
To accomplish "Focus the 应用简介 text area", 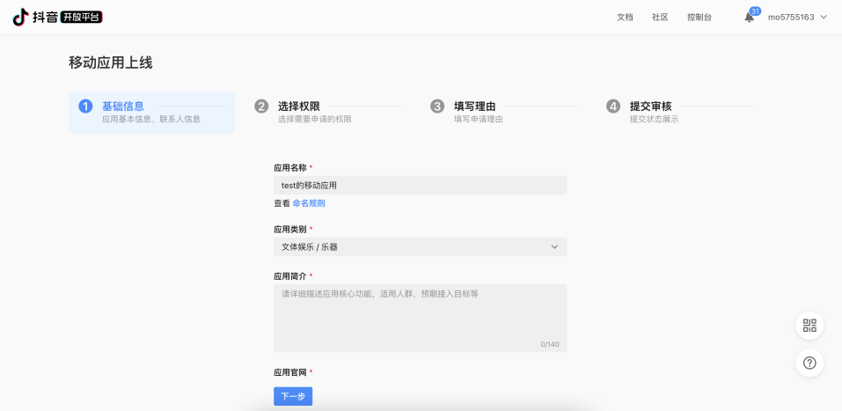I will [420, 318].
